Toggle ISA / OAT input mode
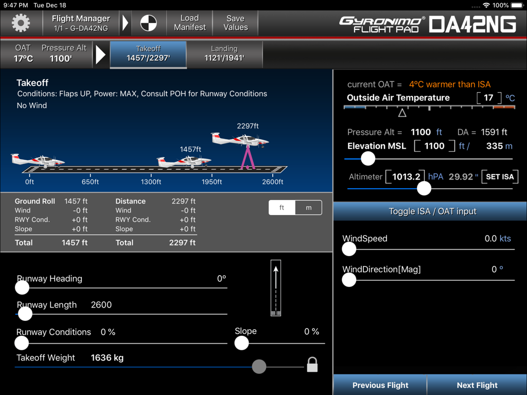Viewport: 527px width, 395px height. (429, 211)
